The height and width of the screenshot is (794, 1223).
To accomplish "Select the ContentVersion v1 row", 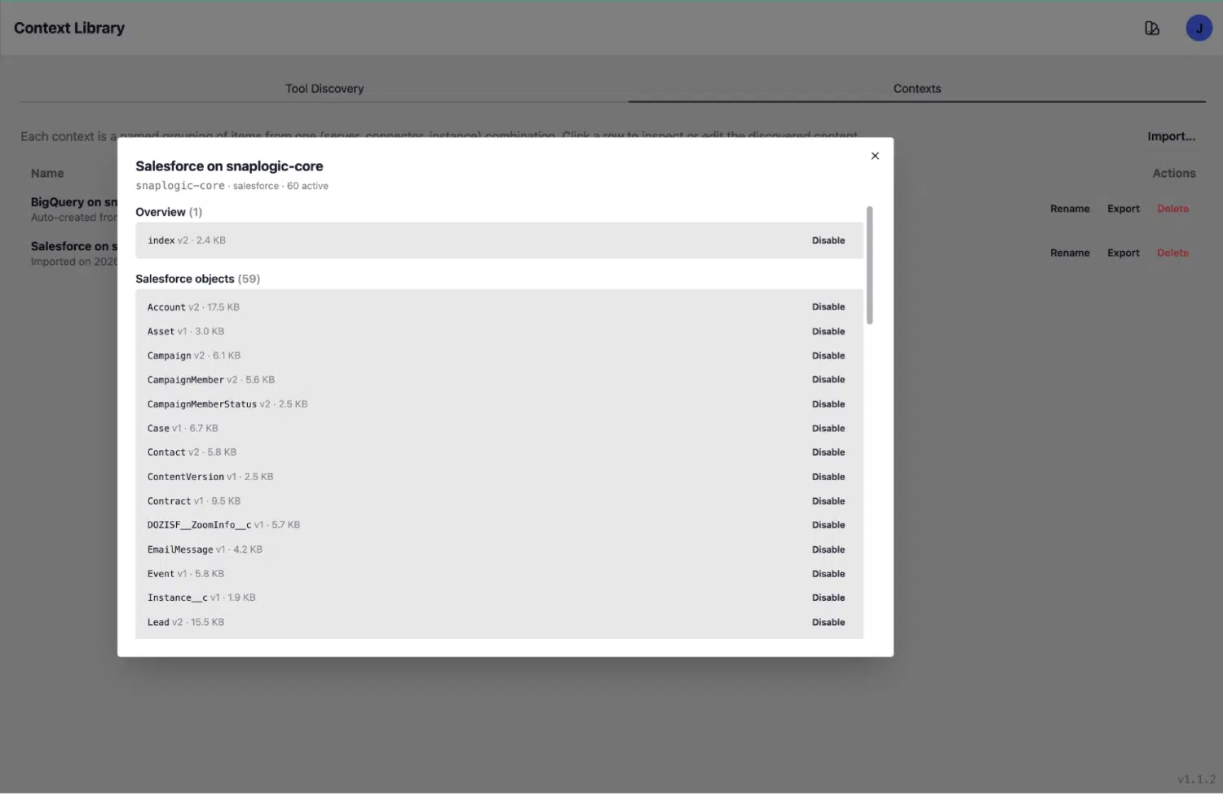I will [499, 477].
